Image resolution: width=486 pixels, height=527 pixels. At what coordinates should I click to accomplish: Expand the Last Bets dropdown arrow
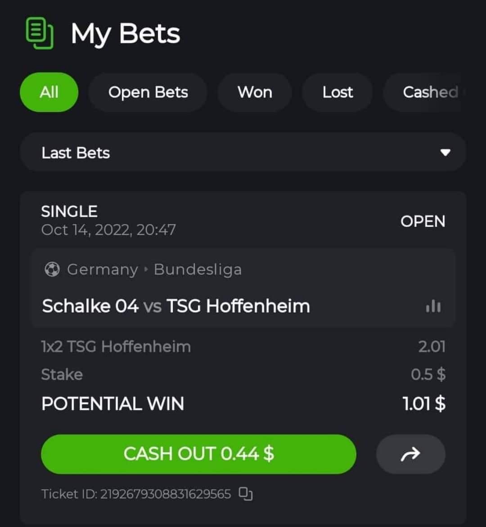[x=445, y=153]
